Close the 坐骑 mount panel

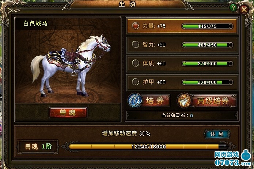pyautogui.click(x=244, y=10)
